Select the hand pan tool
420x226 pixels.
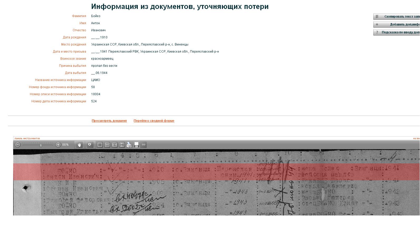pos(80,145)
